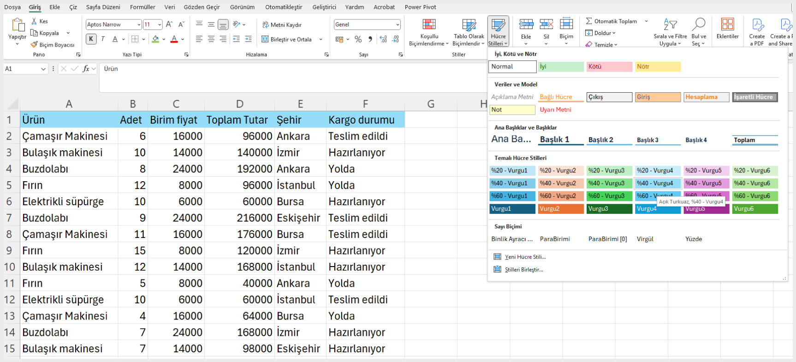Align text right in ribbon
This screenshot has height=362, width=796.
tap(223, 39)
